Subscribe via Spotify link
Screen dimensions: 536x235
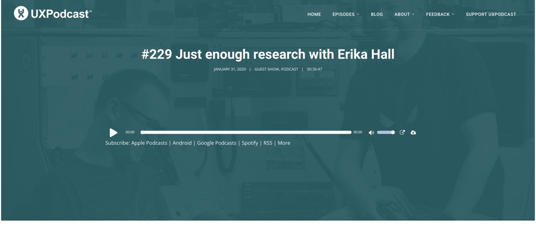(x=250, y=143)
